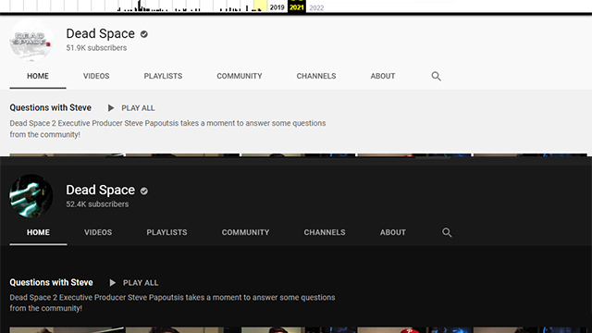Open search in light-theme channel tabs
Image resolution: width=592 pixels, height=333 pixels.
tap(436, 76)
